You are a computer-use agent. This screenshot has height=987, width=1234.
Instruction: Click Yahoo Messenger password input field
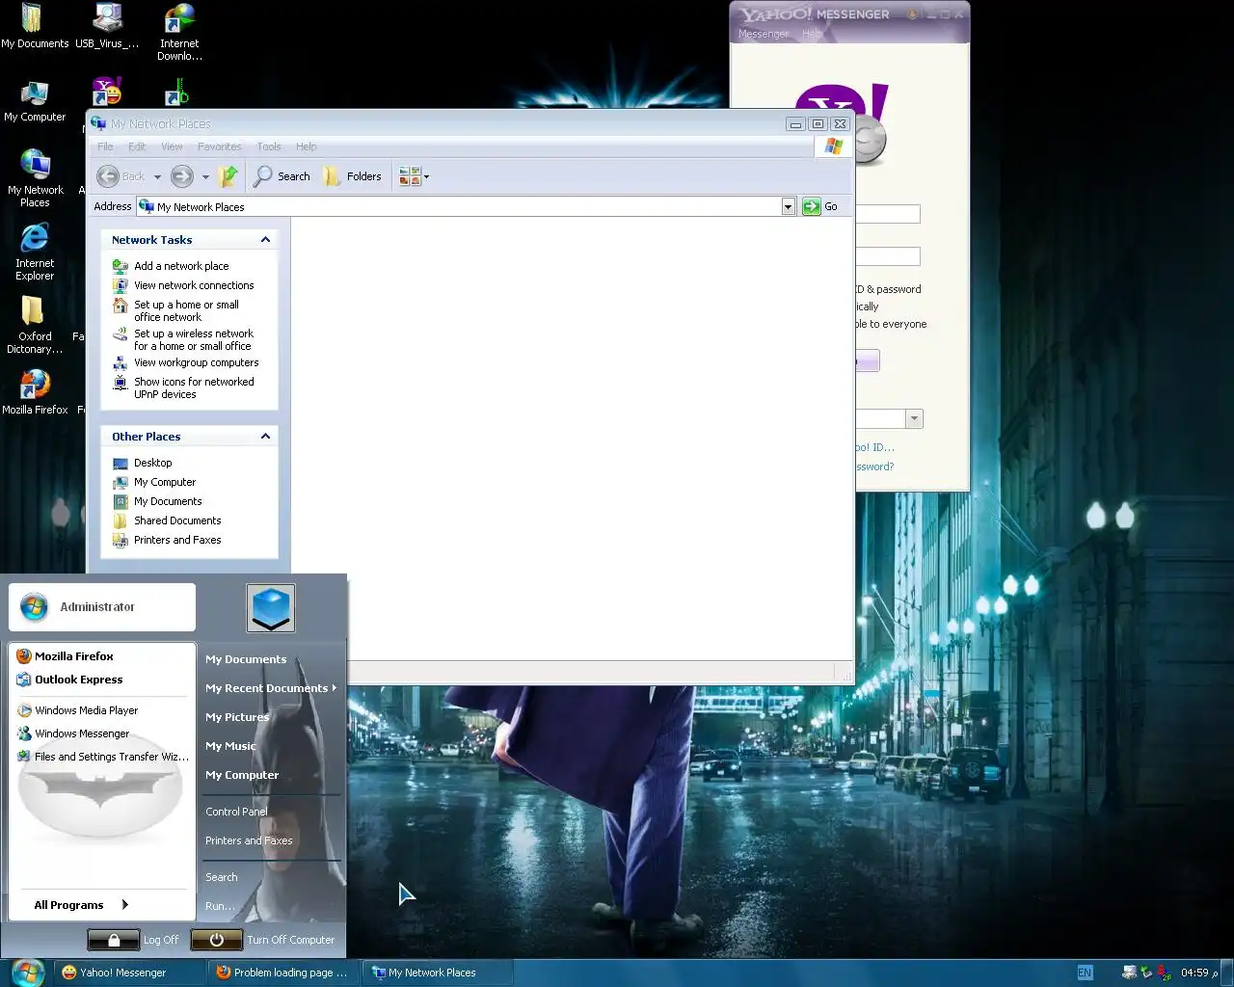887,256
